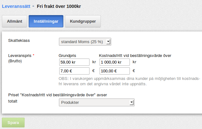Click the Kostnadsfritt vid beställningsvärde över heading
The image size is (202, 129).
[135, 56]
